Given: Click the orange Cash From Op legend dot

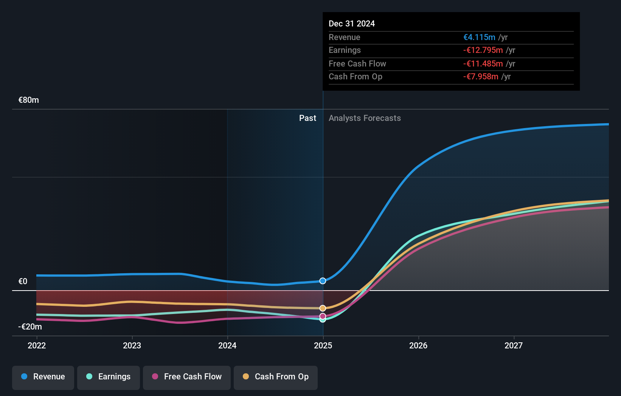Looking at the screenshot, I should click(246, 376).
